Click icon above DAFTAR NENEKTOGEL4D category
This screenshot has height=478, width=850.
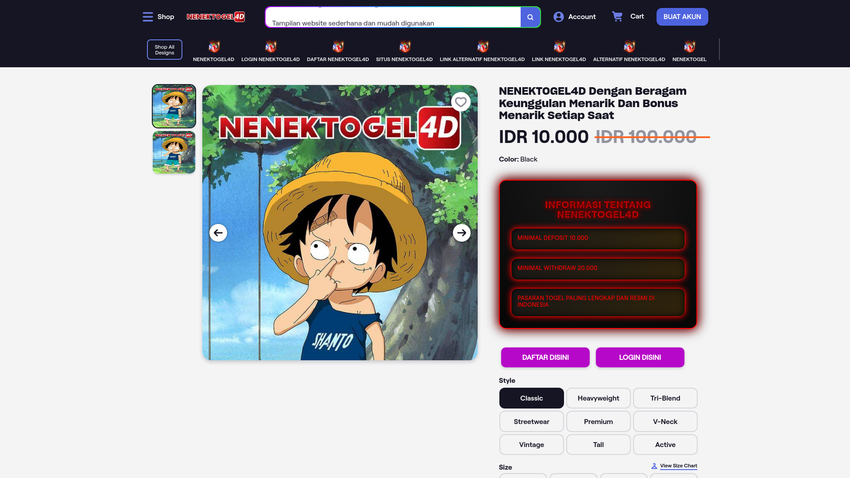[x=338, y=46]
